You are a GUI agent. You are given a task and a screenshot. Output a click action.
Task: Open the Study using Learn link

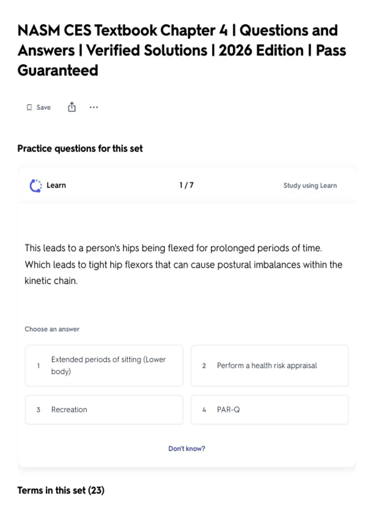(310, 185)
